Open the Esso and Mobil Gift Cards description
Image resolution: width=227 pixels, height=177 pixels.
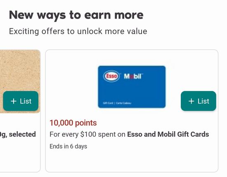point(168,134)
